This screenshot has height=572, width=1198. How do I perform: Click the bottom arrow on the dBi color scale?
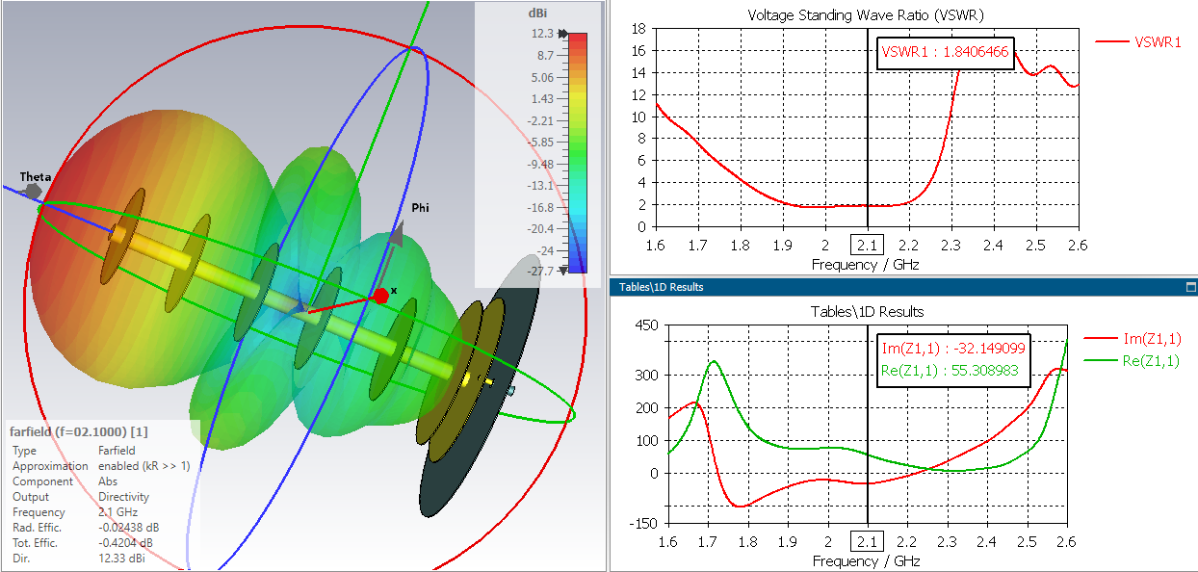(562, 271)
